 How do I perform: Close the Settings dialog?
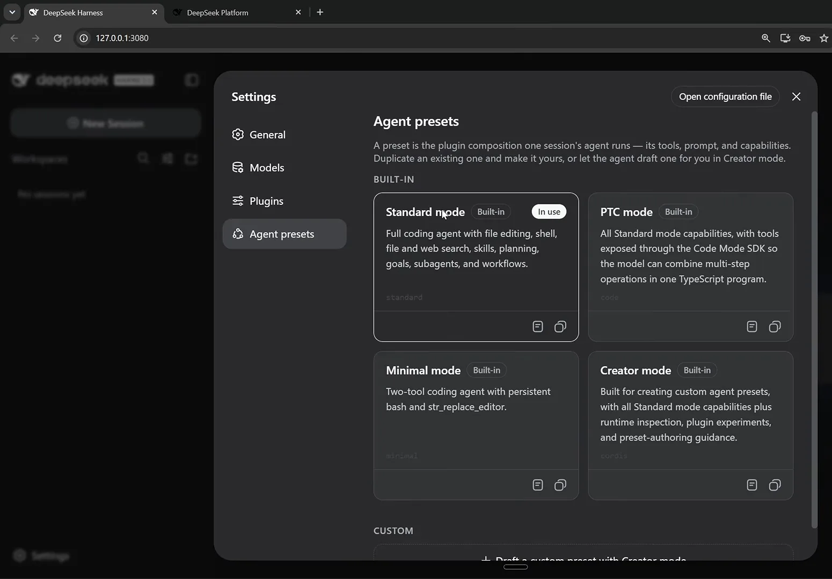click(x=796, y=96)
